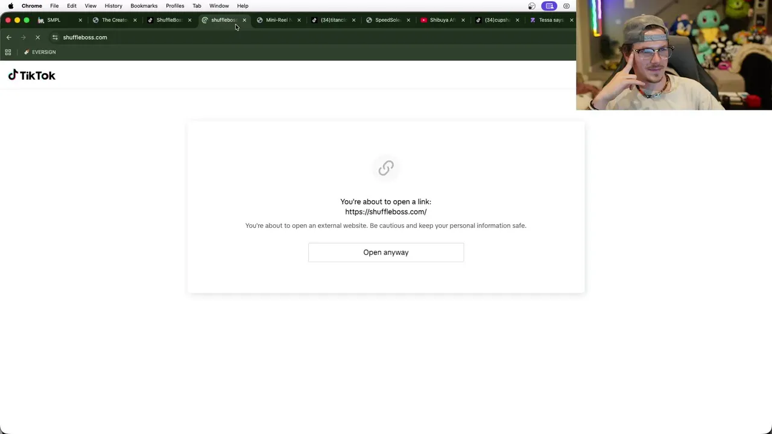Open the bookmarks apps grid icon
Screen dimensions: 772x434
[x=8, y=52]
